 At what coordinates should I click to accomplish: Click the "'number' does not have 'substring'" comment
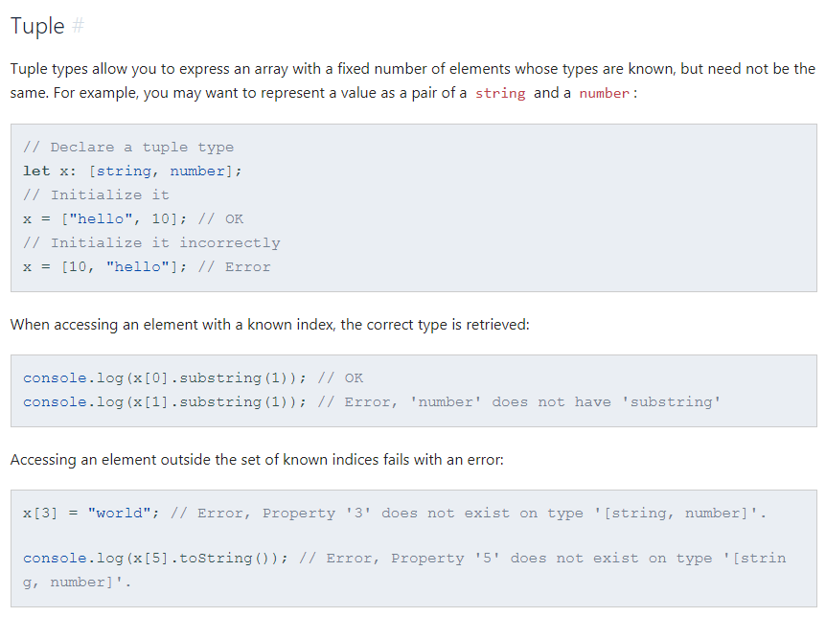click(x=565, y=402)
